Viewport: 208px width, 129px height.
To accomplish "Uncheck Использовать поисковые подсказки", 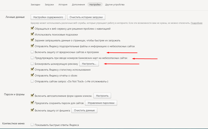I will pos(32,35).
